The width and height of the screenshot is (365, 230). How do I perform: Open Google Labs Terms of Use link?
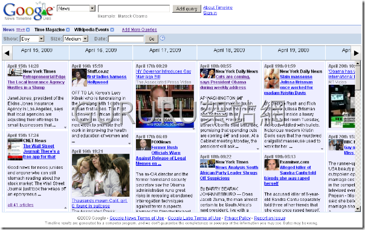(194, 218)
